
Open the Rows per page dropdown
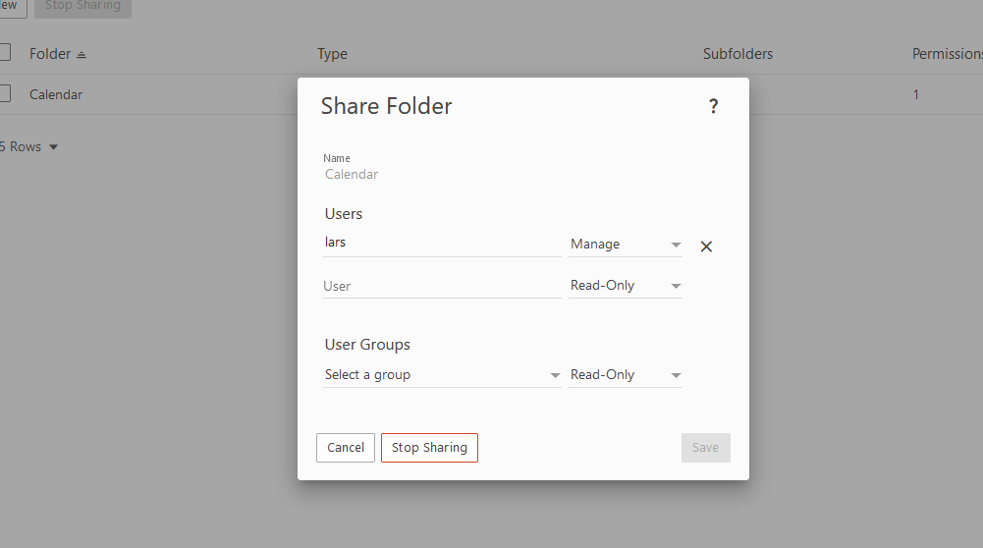pos(29,147)
